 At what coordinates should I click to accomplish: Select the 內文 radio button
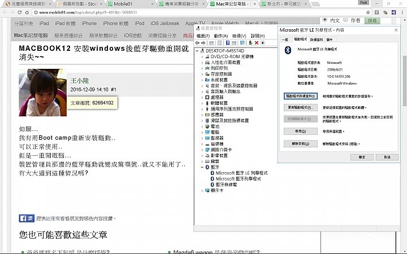point(324,20)
